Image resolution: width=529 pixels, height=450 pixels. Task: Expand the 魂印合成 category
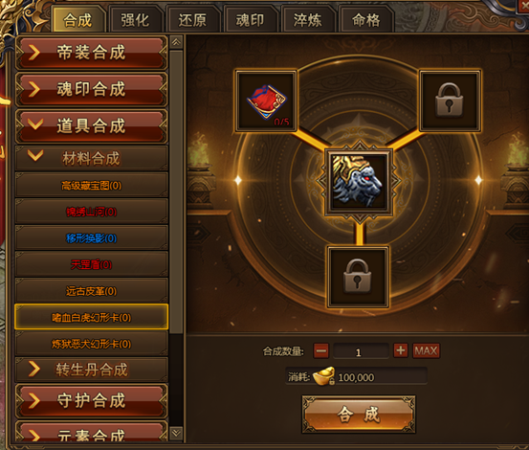click(92, 90)
